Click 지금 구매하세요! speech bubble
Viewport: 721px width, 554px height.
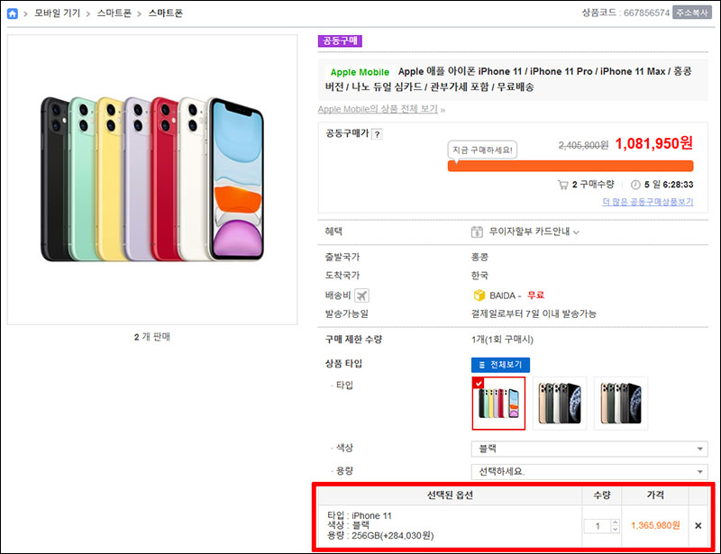coord(482,150)
